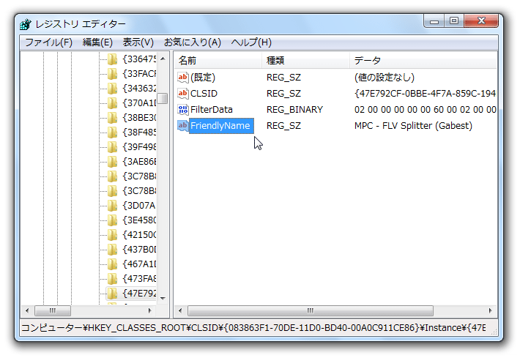Click the 種類 column header
This screenshot has height=358, width=520.
pyautogui.click(x=305, y=60)
